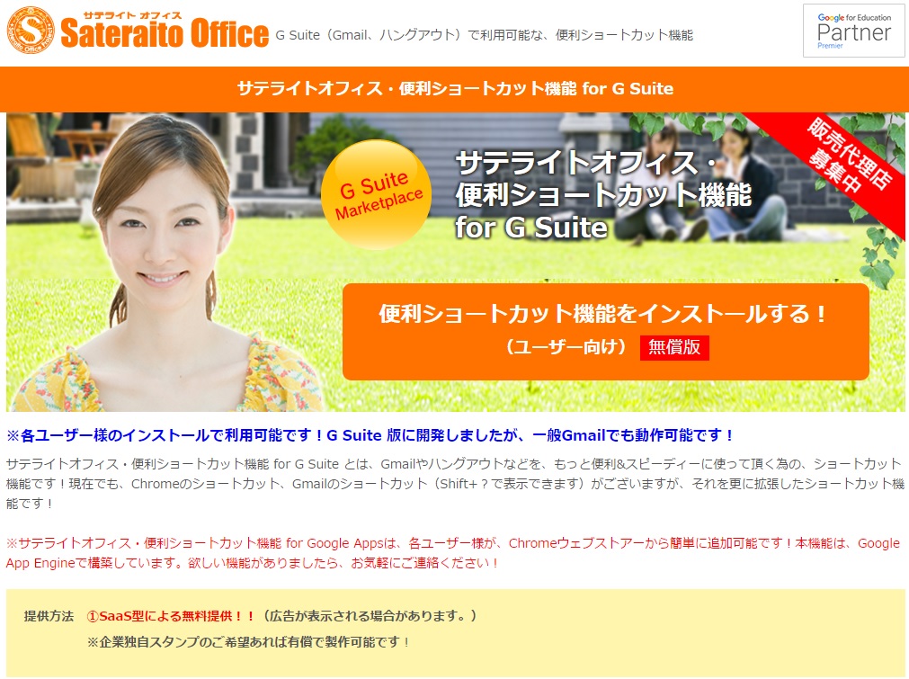Viewport: 909px width, 679px height.
Task: Click the 便利ショートカット機能をインストールする！ install button
Action: [x=606, y=332]
